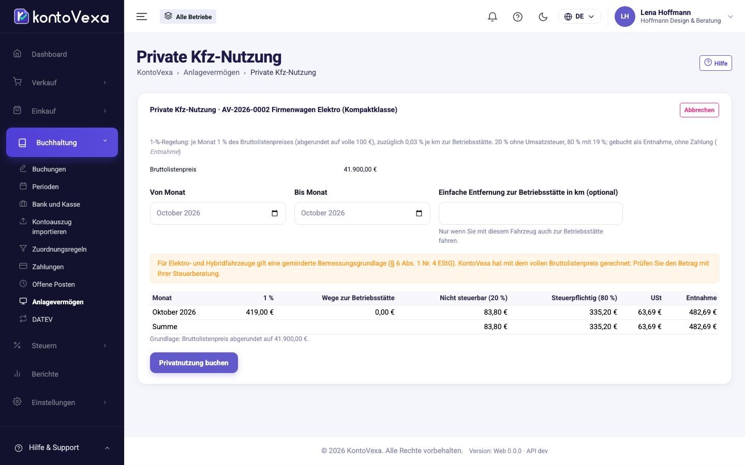Click the help question mark icon in the top bar
This screenshot has height=465, width=745.
[517, 17]
